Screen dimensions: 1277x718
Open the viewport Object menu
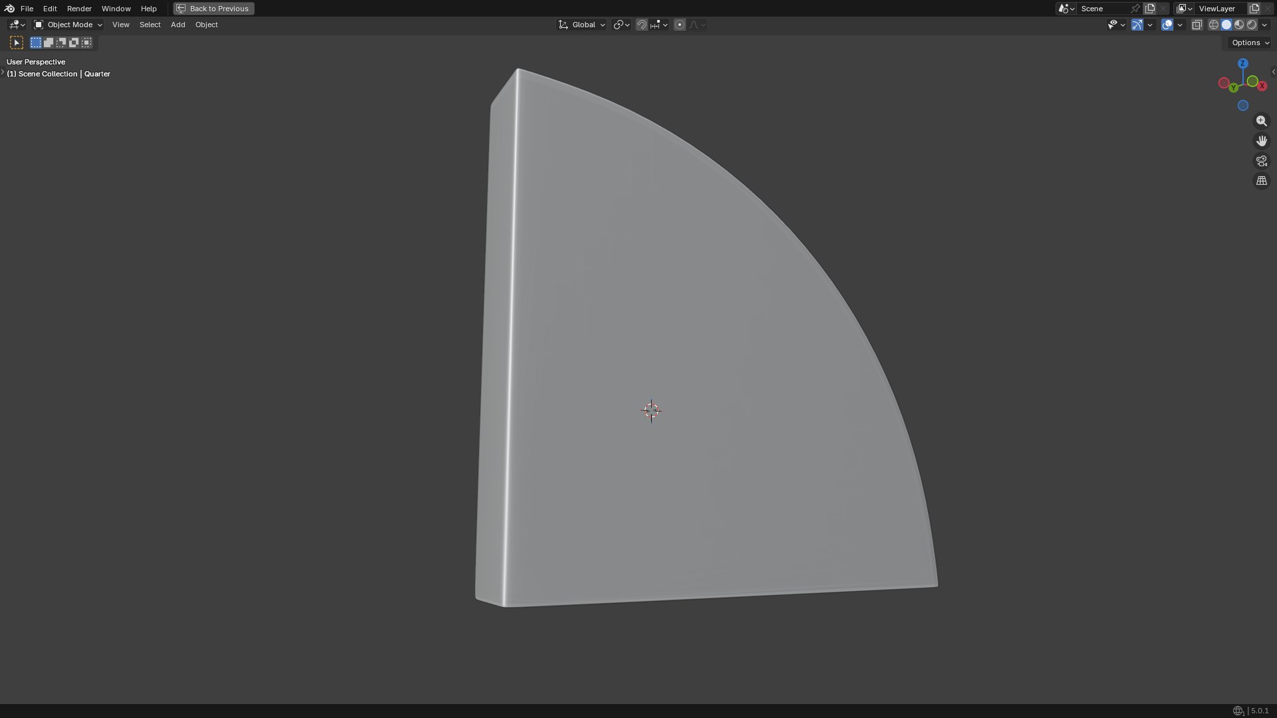click(x=206, y=25)
